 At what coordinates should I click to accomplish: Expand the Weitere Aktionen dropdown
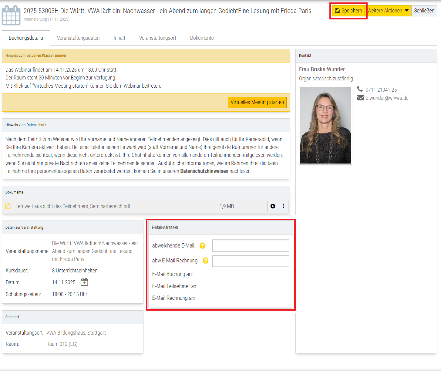tap(389, 11)
